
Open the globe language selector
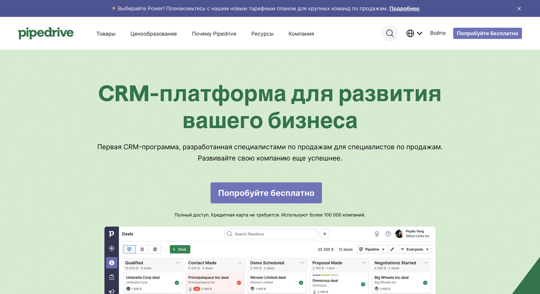pyautogui.click(x=414, y=33)
